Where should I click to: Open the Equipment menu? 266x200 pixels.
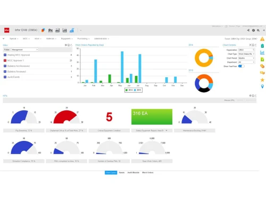click(x=67, y=38)
